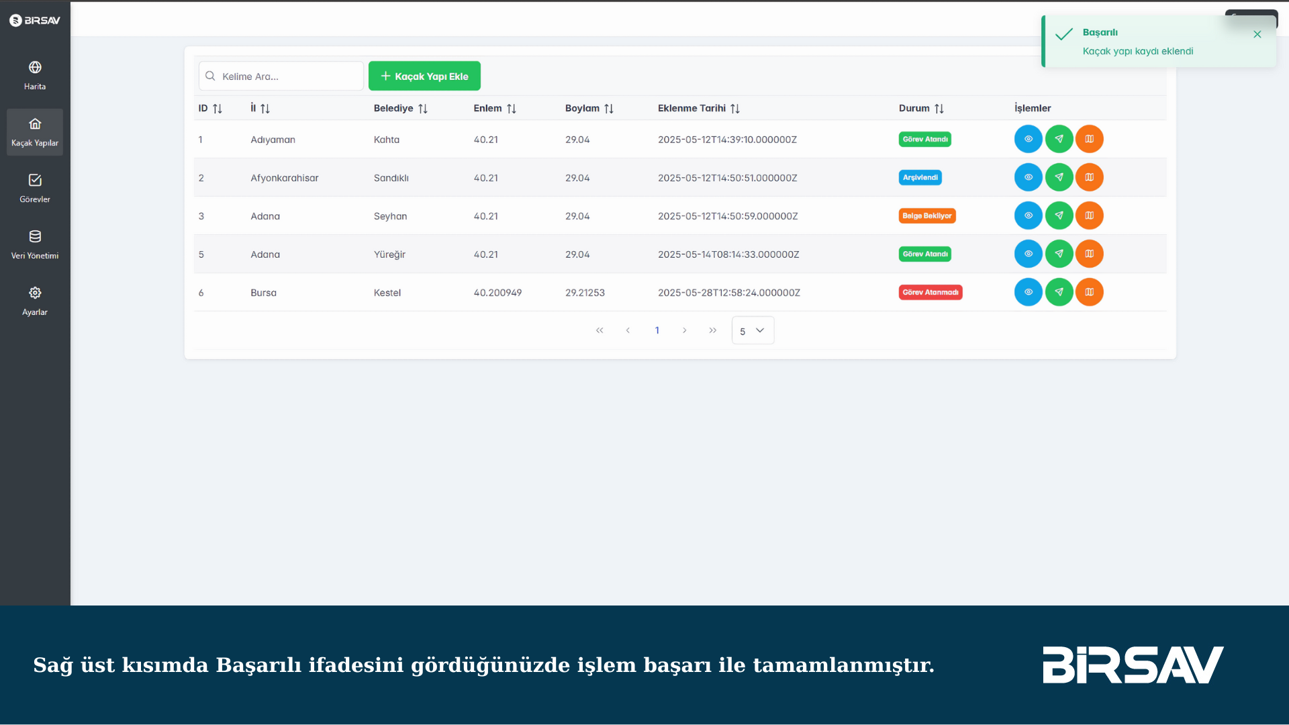
Task: Click the green send icon for Bursa row
Action: click(x=1059, y=292)
